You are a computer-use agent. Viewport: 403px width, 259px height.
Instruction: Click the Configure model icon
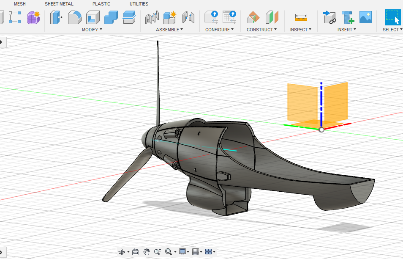click(x=211, y=17)
